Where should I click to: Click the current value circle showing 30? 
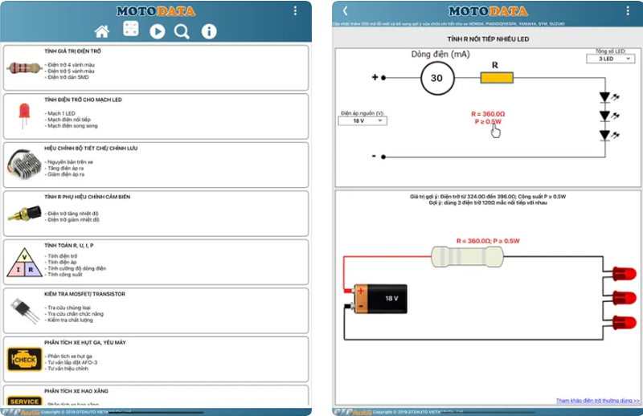coord(437,78)
